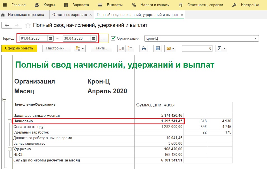Image resolution: width=267 pixels, height=169 pixels.
Task: Save the report to file
Action: click(158, 48)
